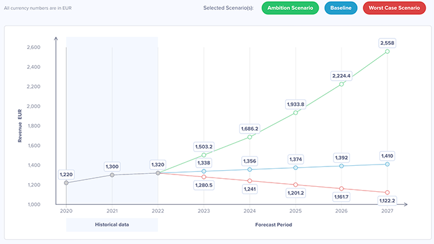Click the value label 1,374

296,159
